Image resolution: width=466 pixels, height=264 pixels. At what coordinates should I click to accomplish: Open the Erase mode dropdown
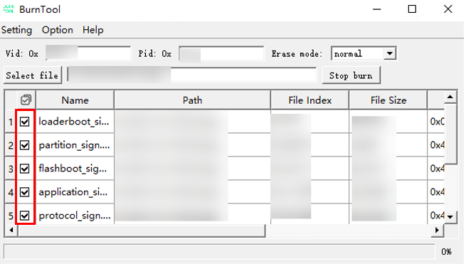pos(390,54)
